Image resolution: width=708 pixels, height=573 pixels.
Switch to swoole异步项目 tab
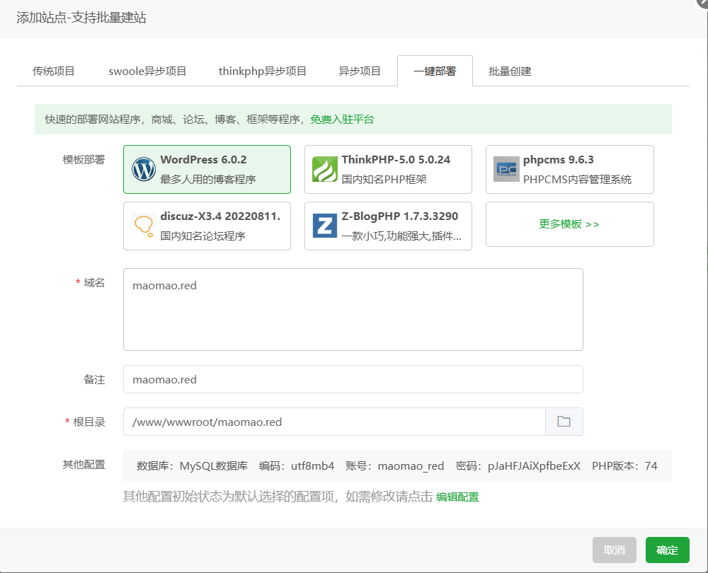coord(147,71)
